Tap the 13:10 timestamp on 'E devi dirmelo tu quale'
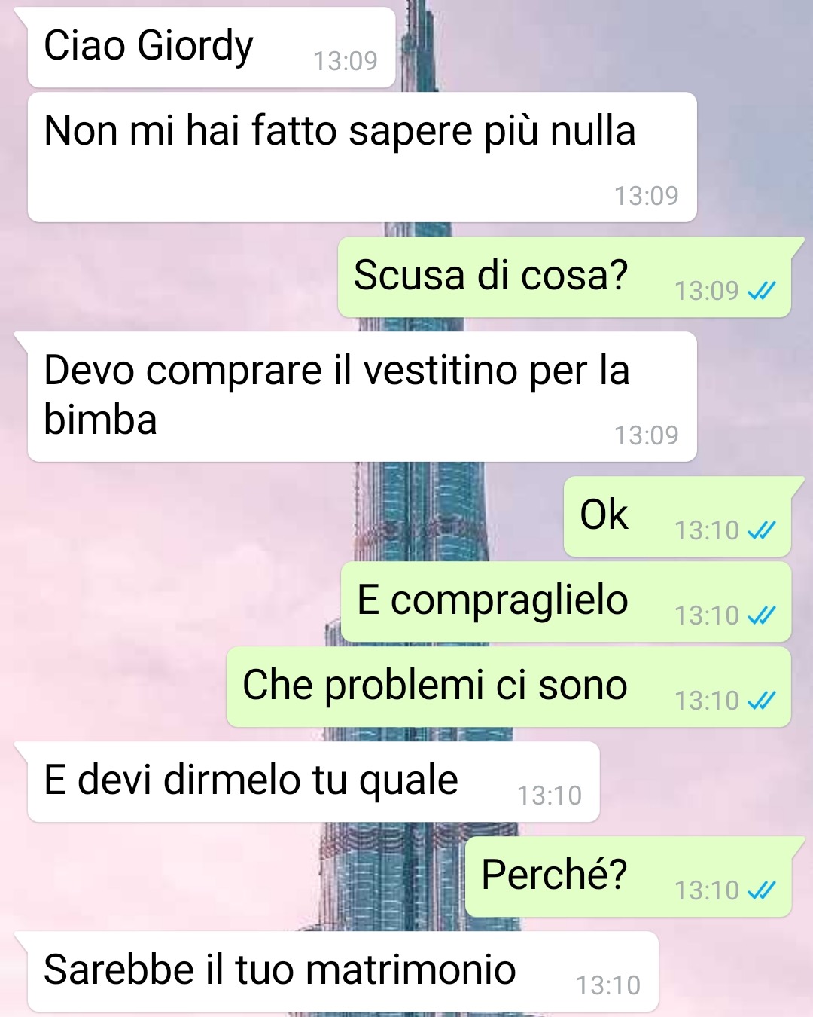The width and height of the screenshot is (813, 1017). pos(550,796)
